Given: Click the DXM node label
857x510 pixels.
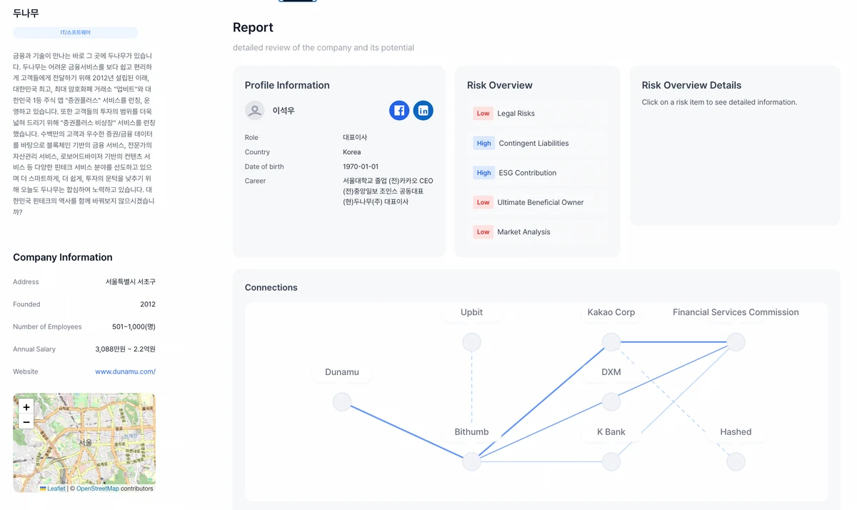Looking at the screenshot, I should pyautogui.click(x=611, y=372).
